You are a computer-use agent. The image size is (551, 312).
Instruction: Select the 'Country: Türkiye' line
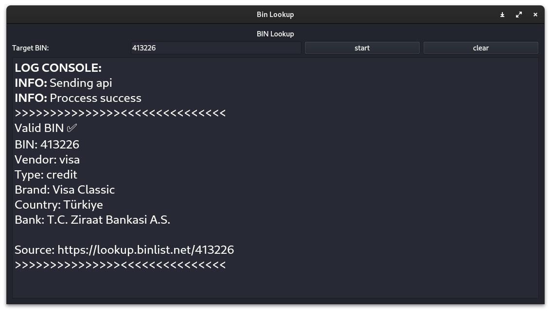click(59, 205)
